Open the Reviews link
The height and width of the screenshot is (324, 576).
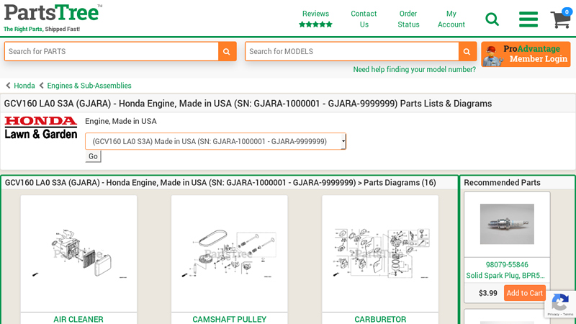tap(315, 14)
